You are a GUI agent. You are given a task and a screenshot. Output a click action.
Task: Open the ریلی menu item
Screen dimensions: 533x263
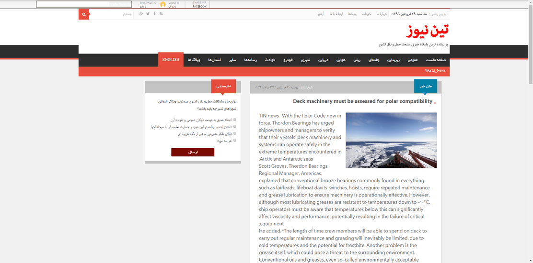(357, 60)
